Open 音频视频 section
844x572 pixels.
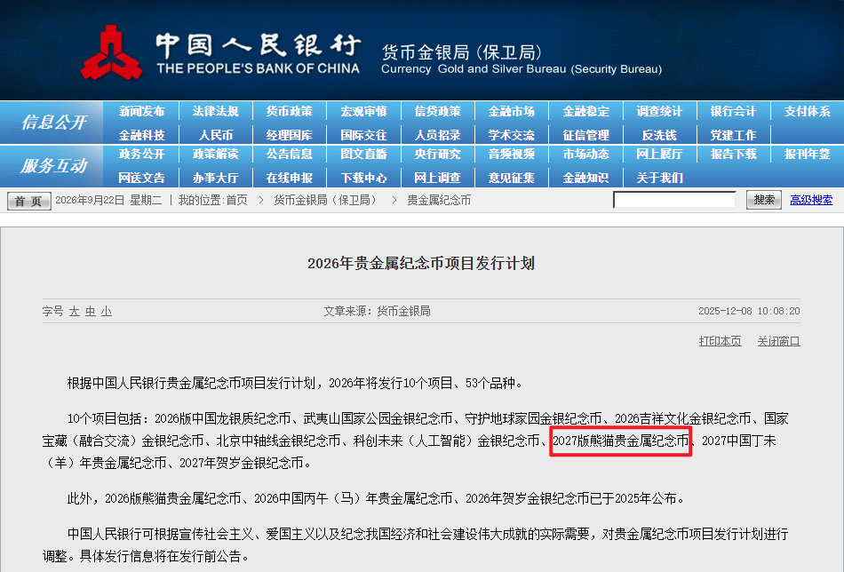512,154
